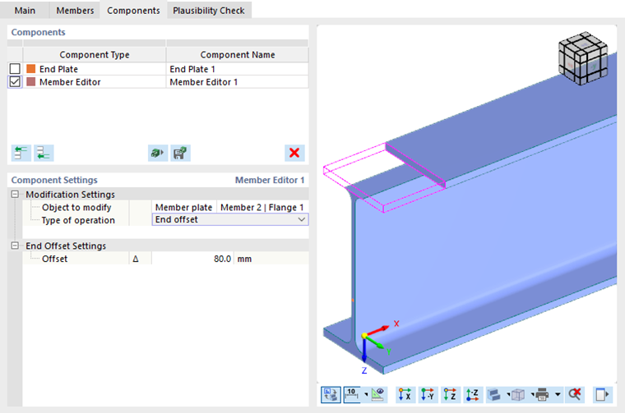Image resolution: width=625 pixels, height=413 pixels.
Task: Click the Member Editor color swatch
Action: (x=30, y=82)
